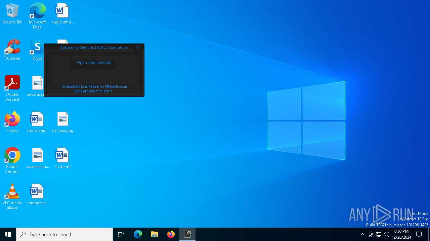Open File Explorer from the taskbar
The image size is (430, 241).
point(155,234)
